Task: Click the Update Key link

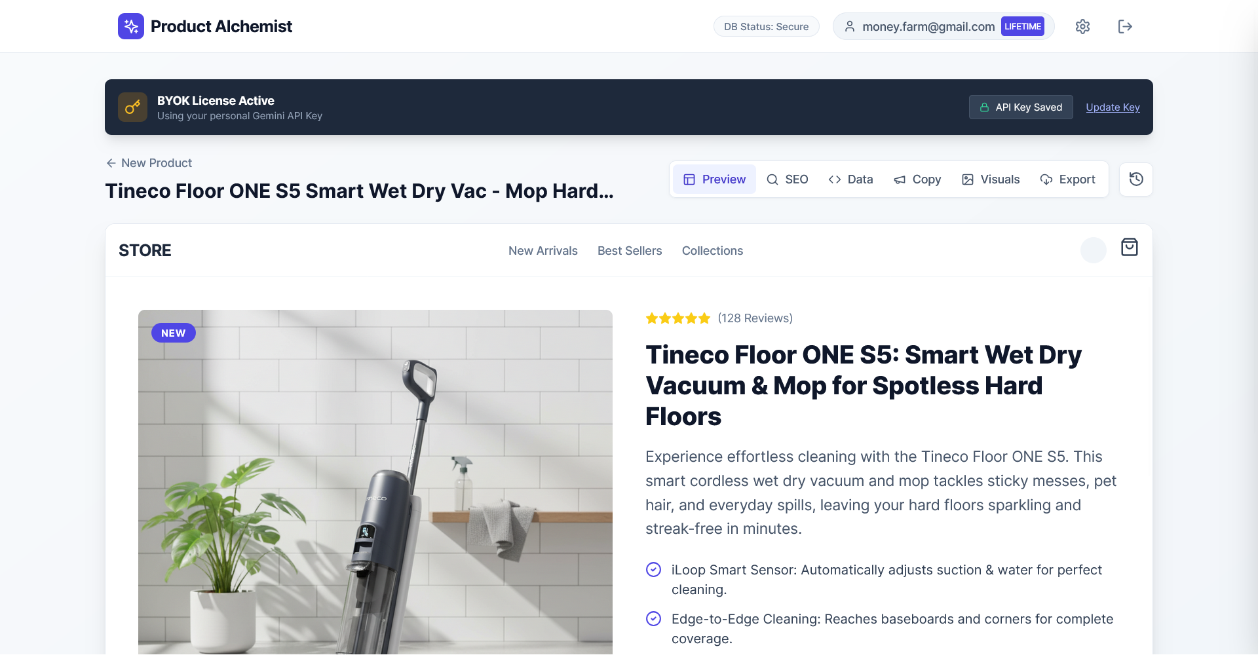Action: [x=1113, y=107]
